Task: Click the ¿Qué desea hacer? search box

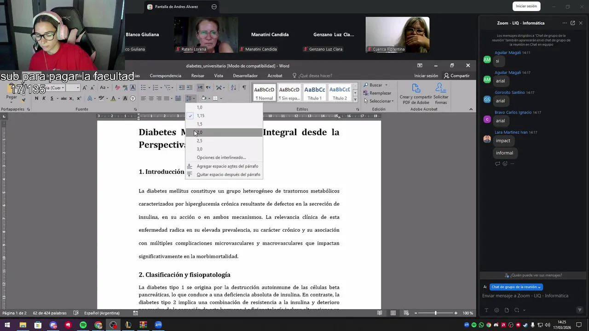Action: point(315,76)
